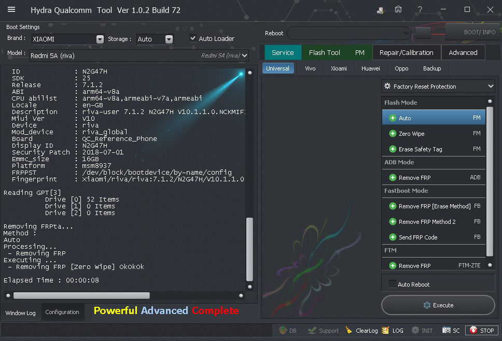Image resolution: width=502 pixels, height=341 pixels.
Task: Open the hamburger main menu
Action: [11, 10]
